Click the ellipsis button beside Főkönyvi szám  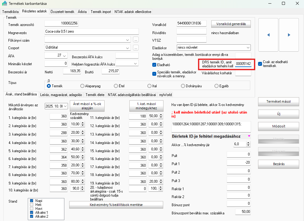point(136,40)
